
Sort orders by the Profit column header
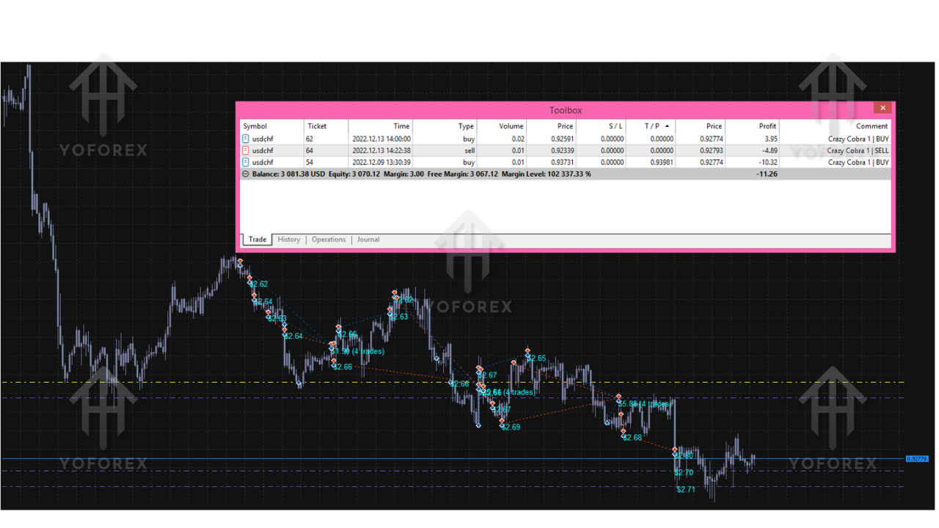click(x=767, y=126)
